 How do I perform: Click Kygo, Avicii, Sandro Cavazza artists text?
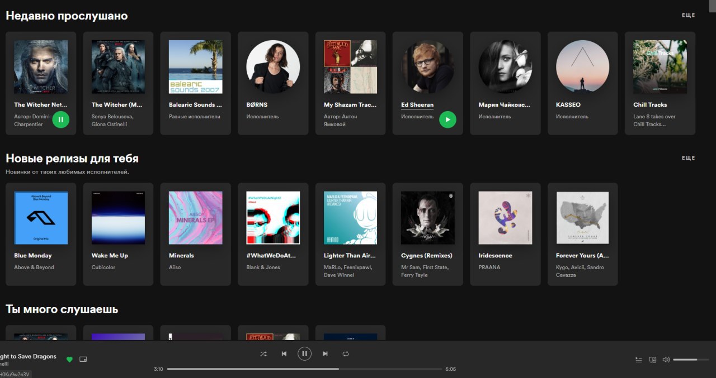(580, 271)
